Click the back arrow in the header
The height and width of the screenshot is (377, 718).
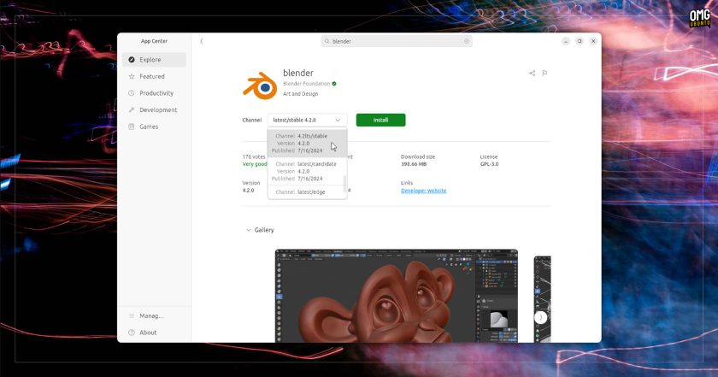point(202,41)
